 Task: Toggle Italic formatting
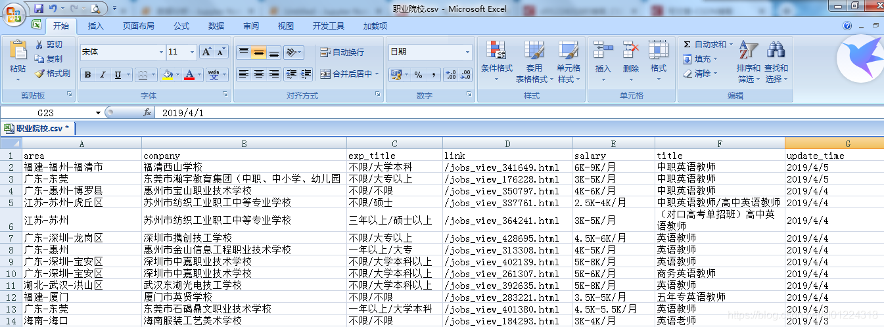click(x=103, y=75)
